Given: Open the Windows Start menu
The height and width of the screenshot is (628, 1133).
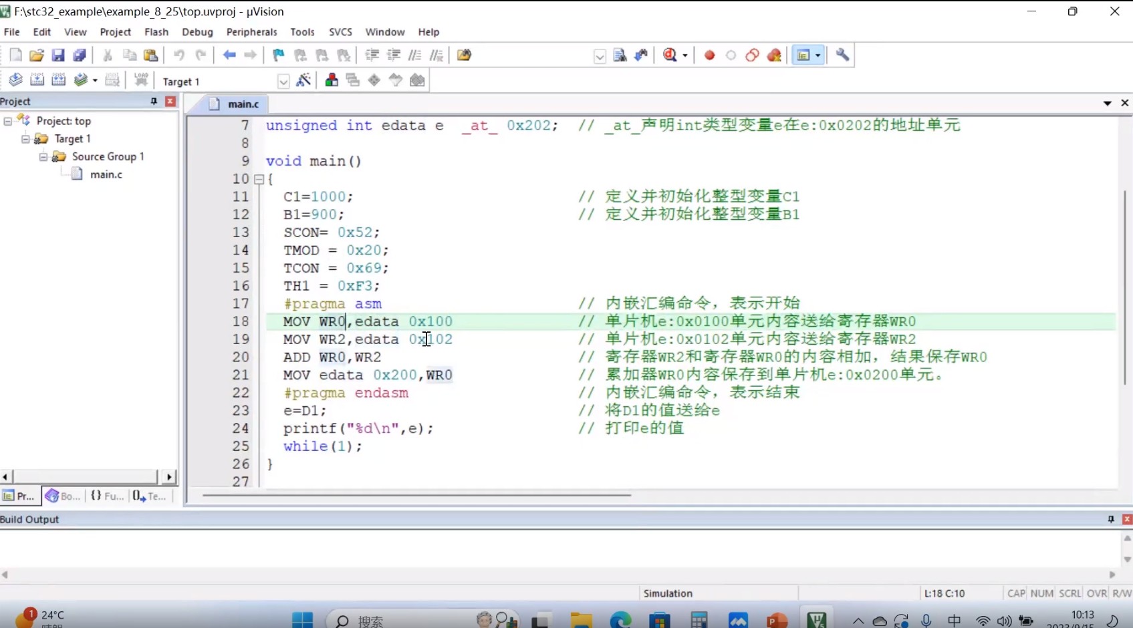Looking at the screenshot, I should click(302, 620).
